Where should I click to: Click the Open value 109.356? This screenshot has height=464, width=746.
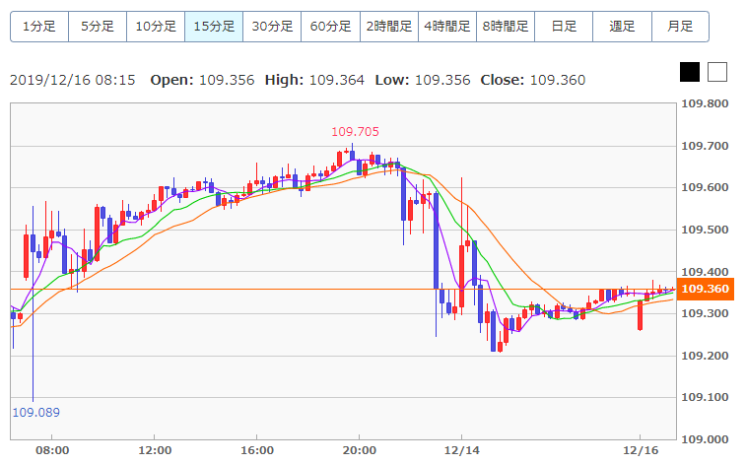[227, 80]
